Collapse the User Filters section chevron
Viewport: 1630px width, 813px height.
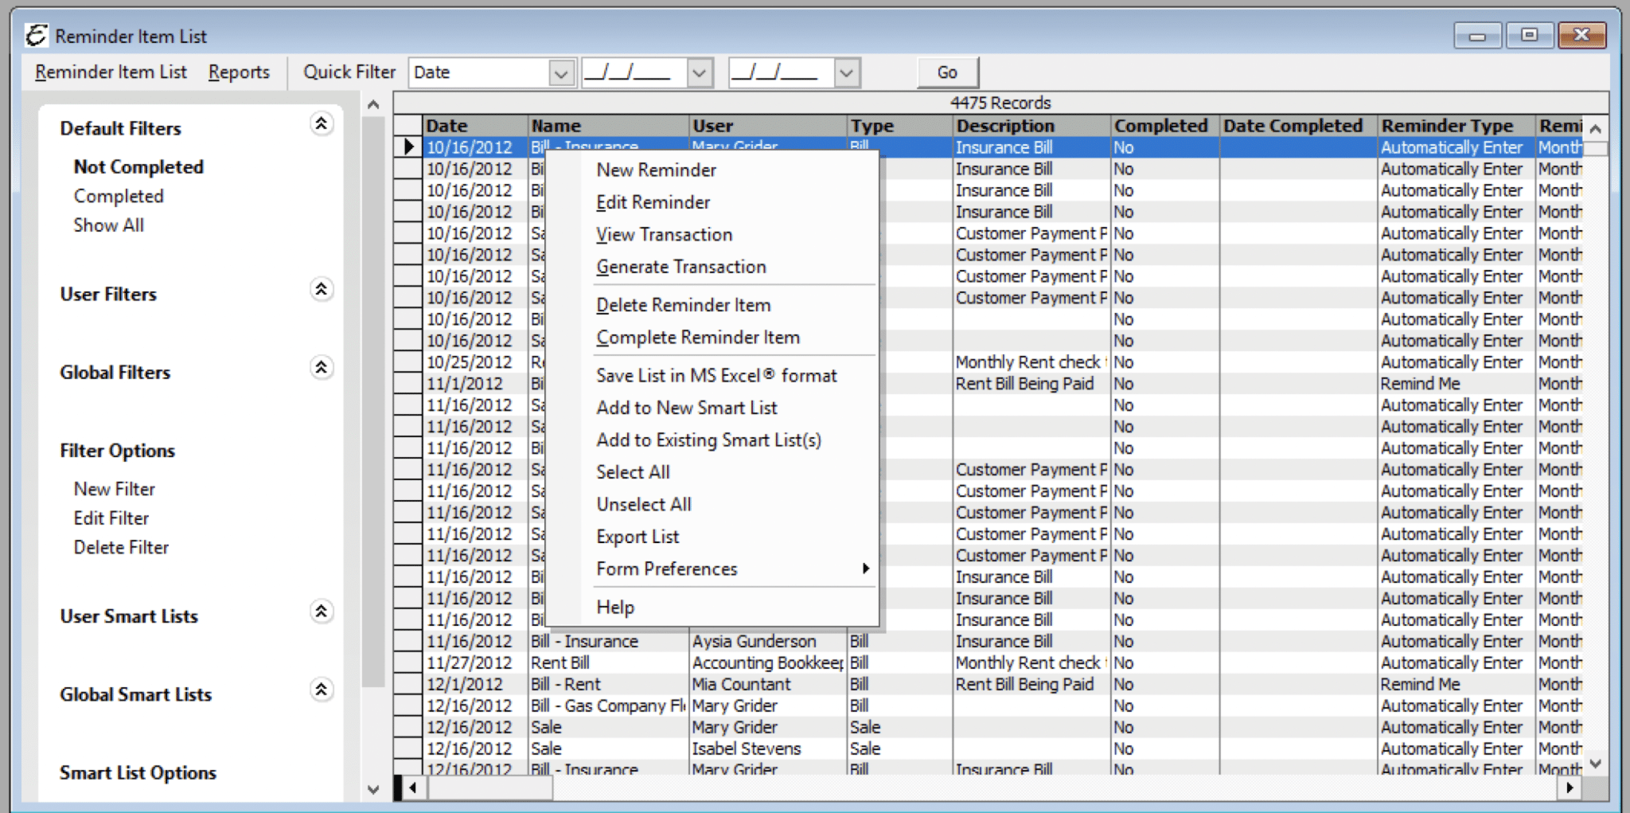coord(321,289)
